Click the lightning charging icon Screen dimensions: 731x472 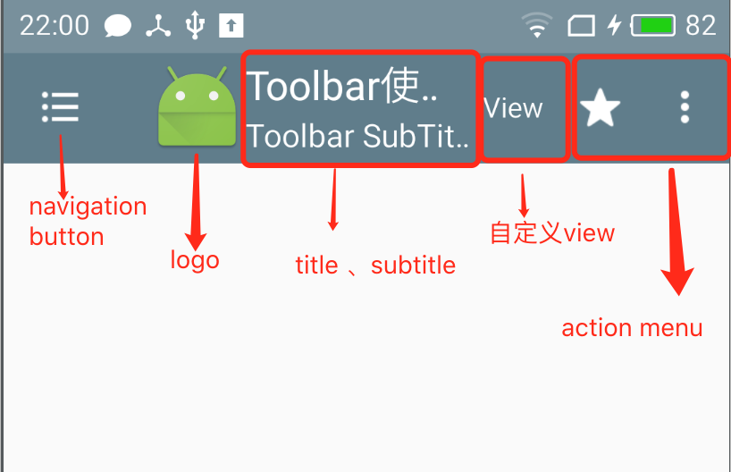615,25
